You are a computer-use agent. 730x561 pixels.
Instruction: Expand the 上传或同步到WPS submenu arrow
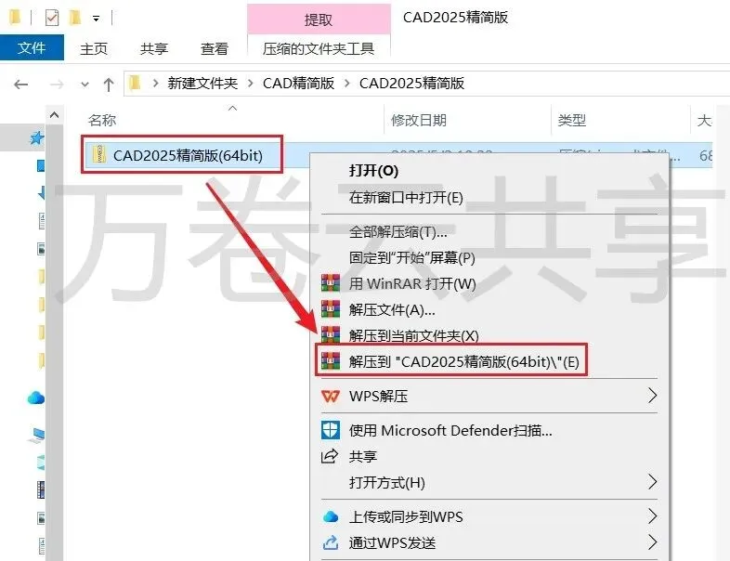652,515
